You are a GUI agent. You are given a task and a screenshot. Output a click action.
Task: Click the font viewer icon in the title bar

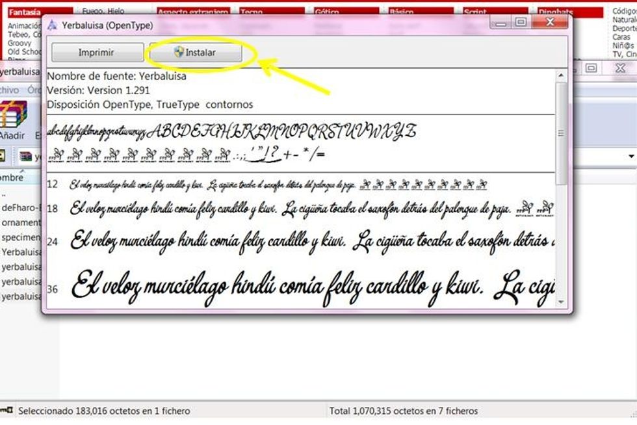point(52,22)
